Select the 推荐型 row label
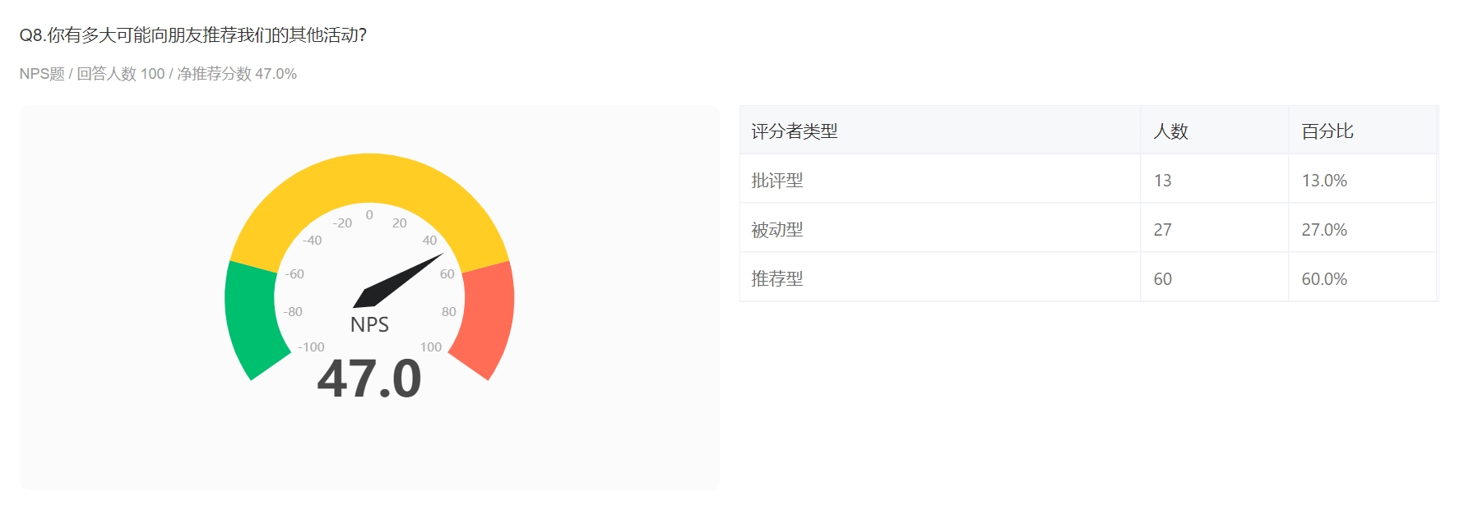Viewport: 1464px width, 505px height. (x=776, y=279)
